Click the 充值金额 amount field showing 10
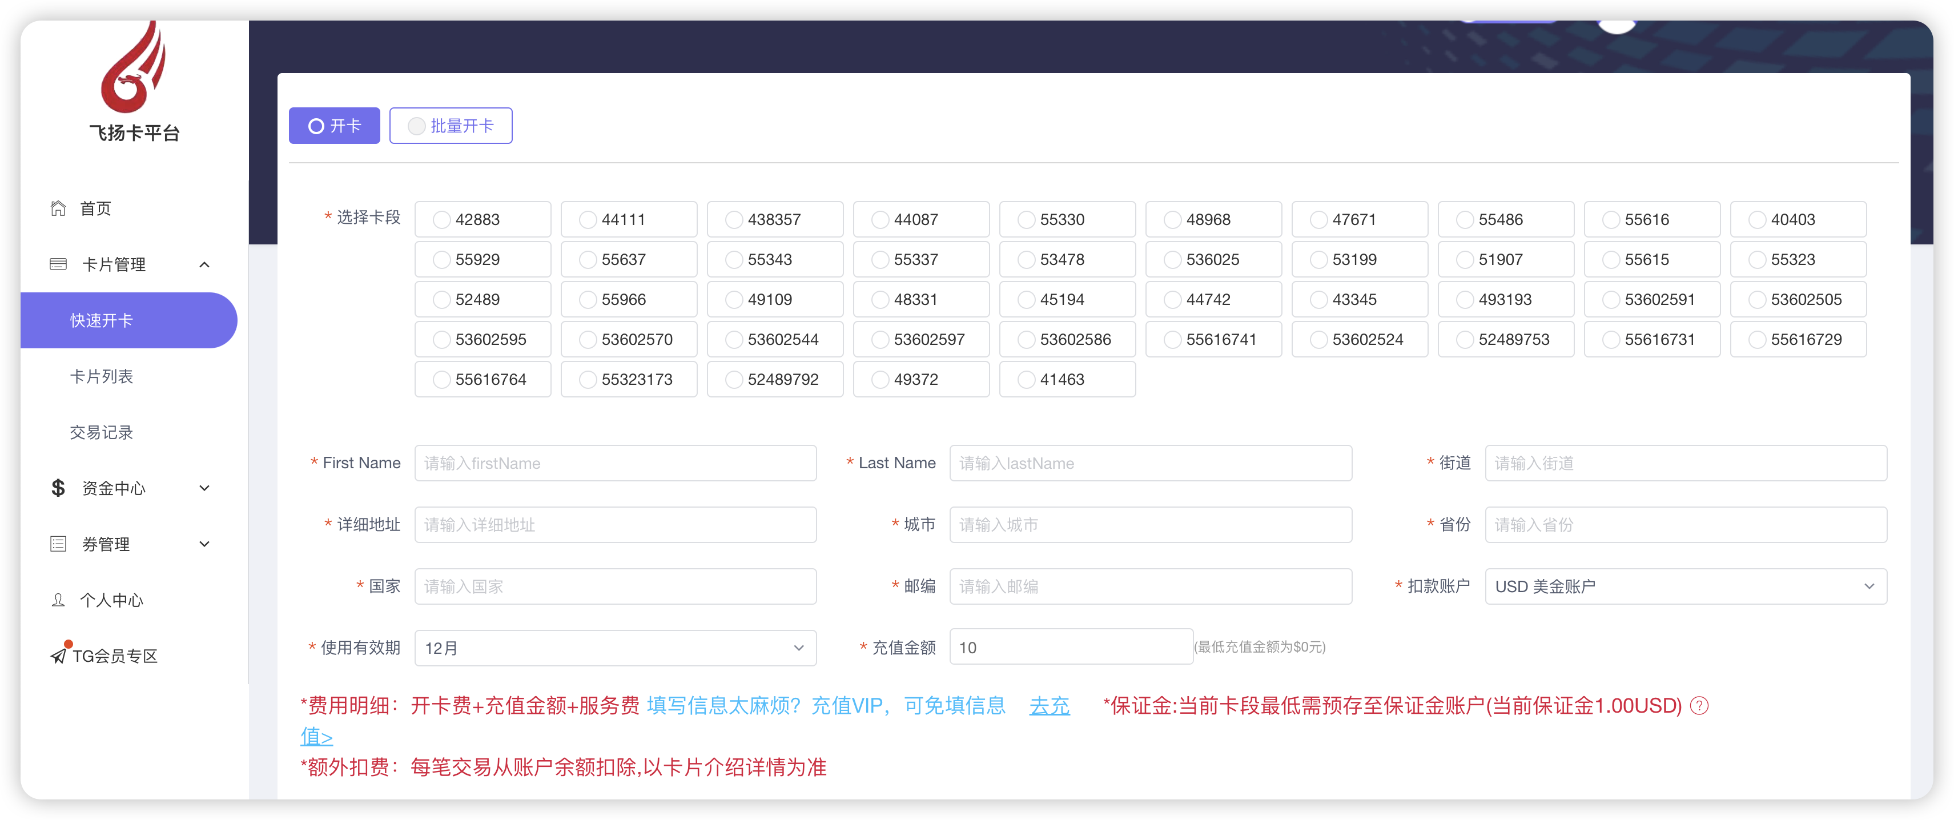This screenshot has width=1954, height=820. (x=1070, y=646)
